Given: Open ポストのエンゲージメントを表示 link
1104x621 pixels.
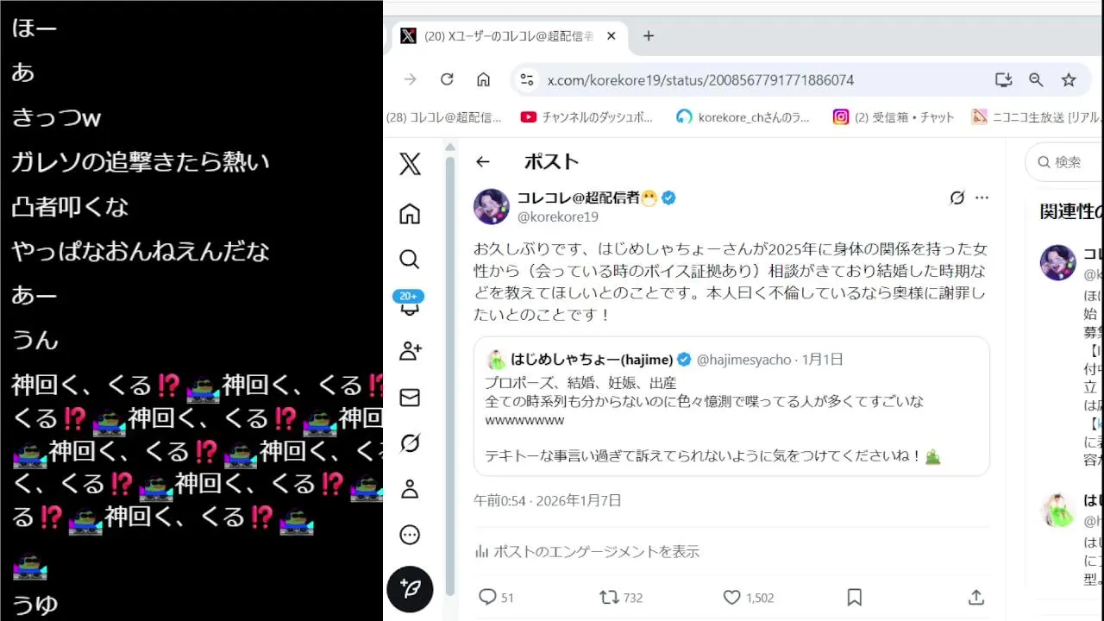Looking at the screenshot, I should pyautogui.click(x=586, y=551).
